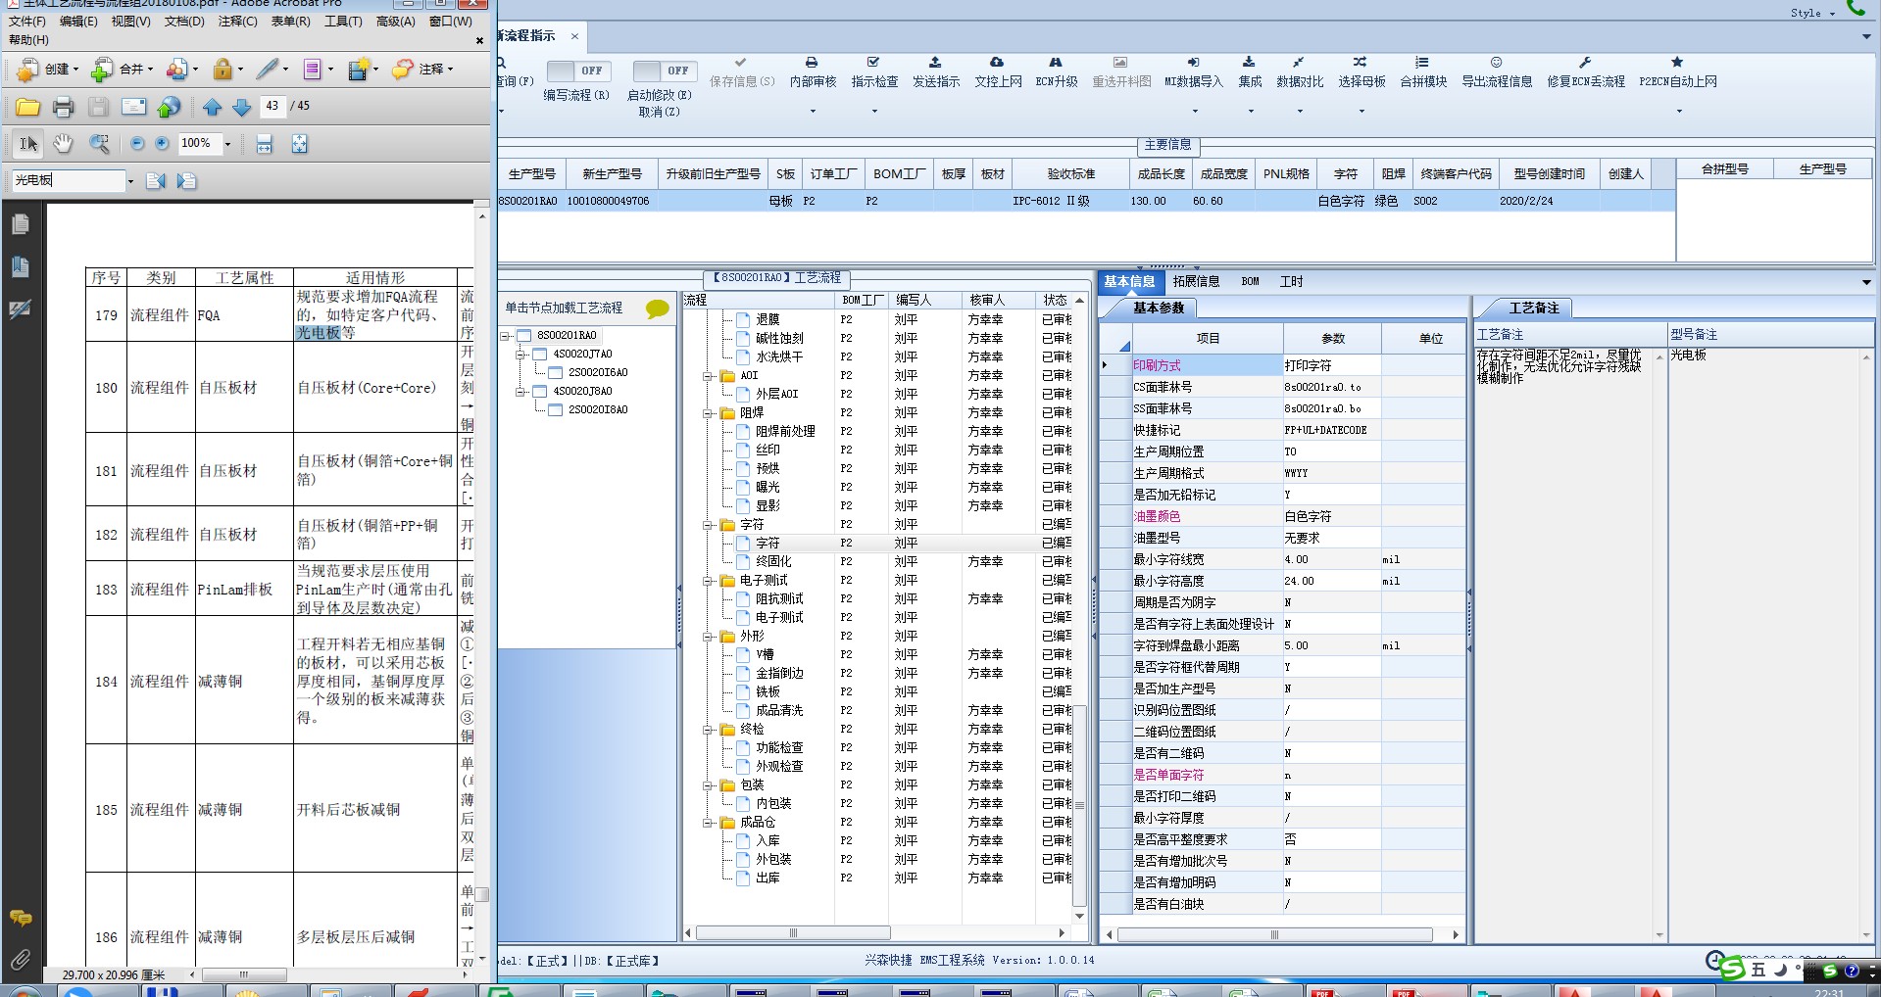Switch to the BOM tab
This screenshot has width=1881, height=997.
pos(1250,282)
